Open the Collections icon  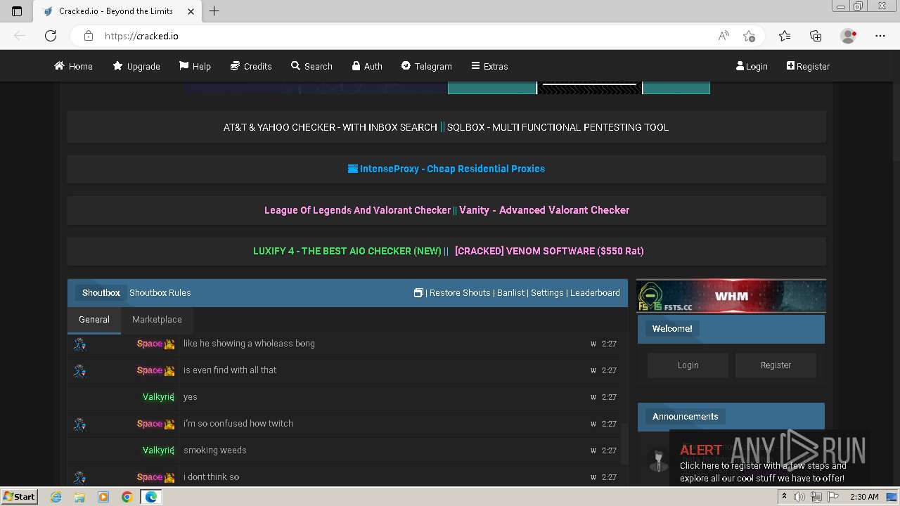coord(816,36)
